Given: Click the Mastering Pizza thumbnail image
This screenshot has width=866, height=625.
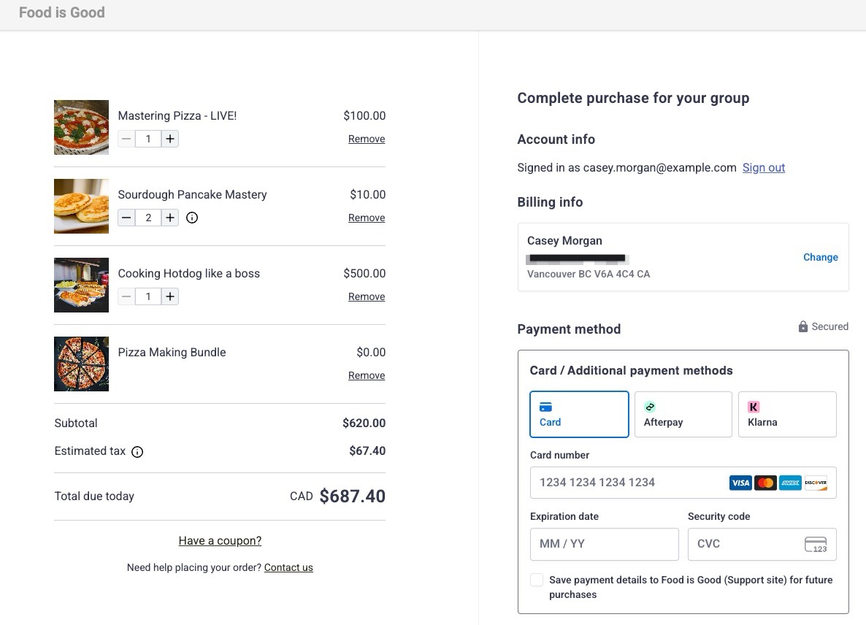Looking at the screenshot, I should [81, 127].
